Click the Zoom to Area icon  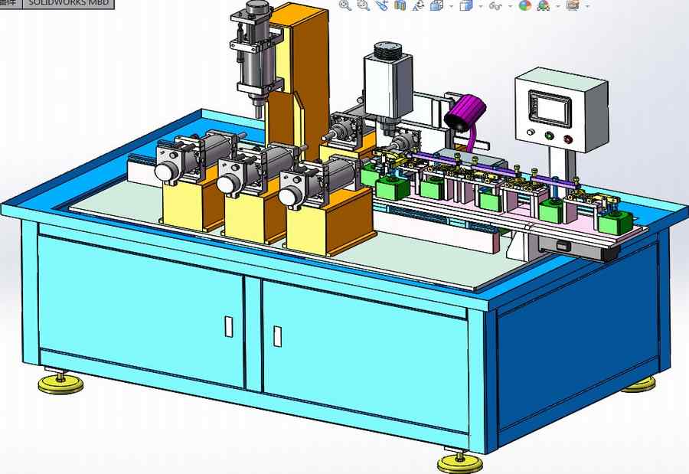click(364, 5)
